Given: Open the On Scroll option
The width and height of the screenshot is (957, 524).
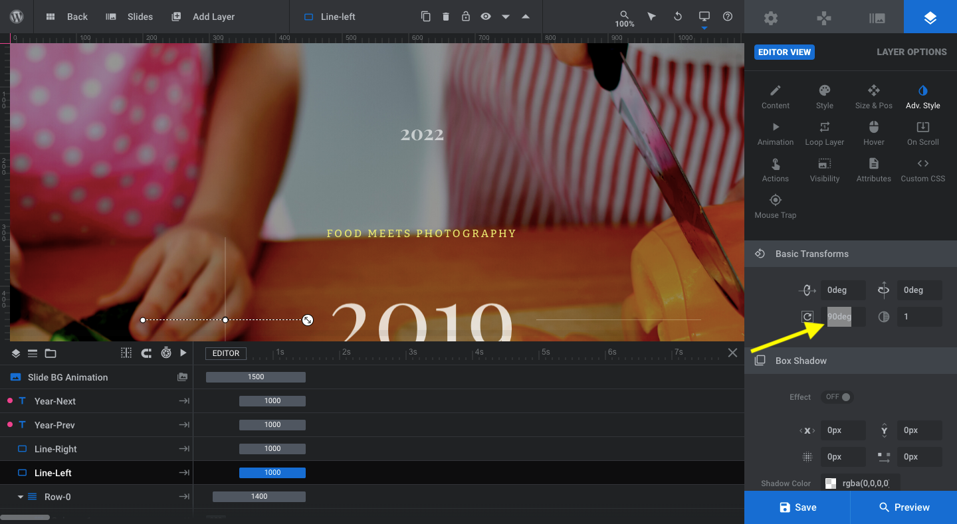Looking at the screenshot, I should click(x=923, y=133).
